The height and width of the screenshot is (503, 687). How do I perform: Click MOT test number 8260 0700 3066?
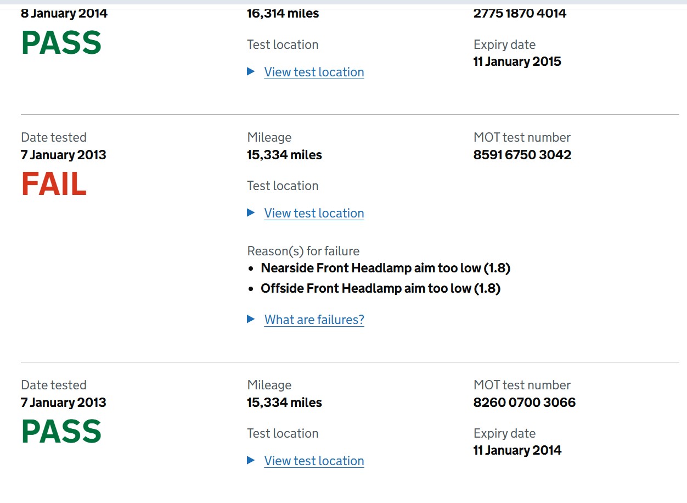(524, 403)
